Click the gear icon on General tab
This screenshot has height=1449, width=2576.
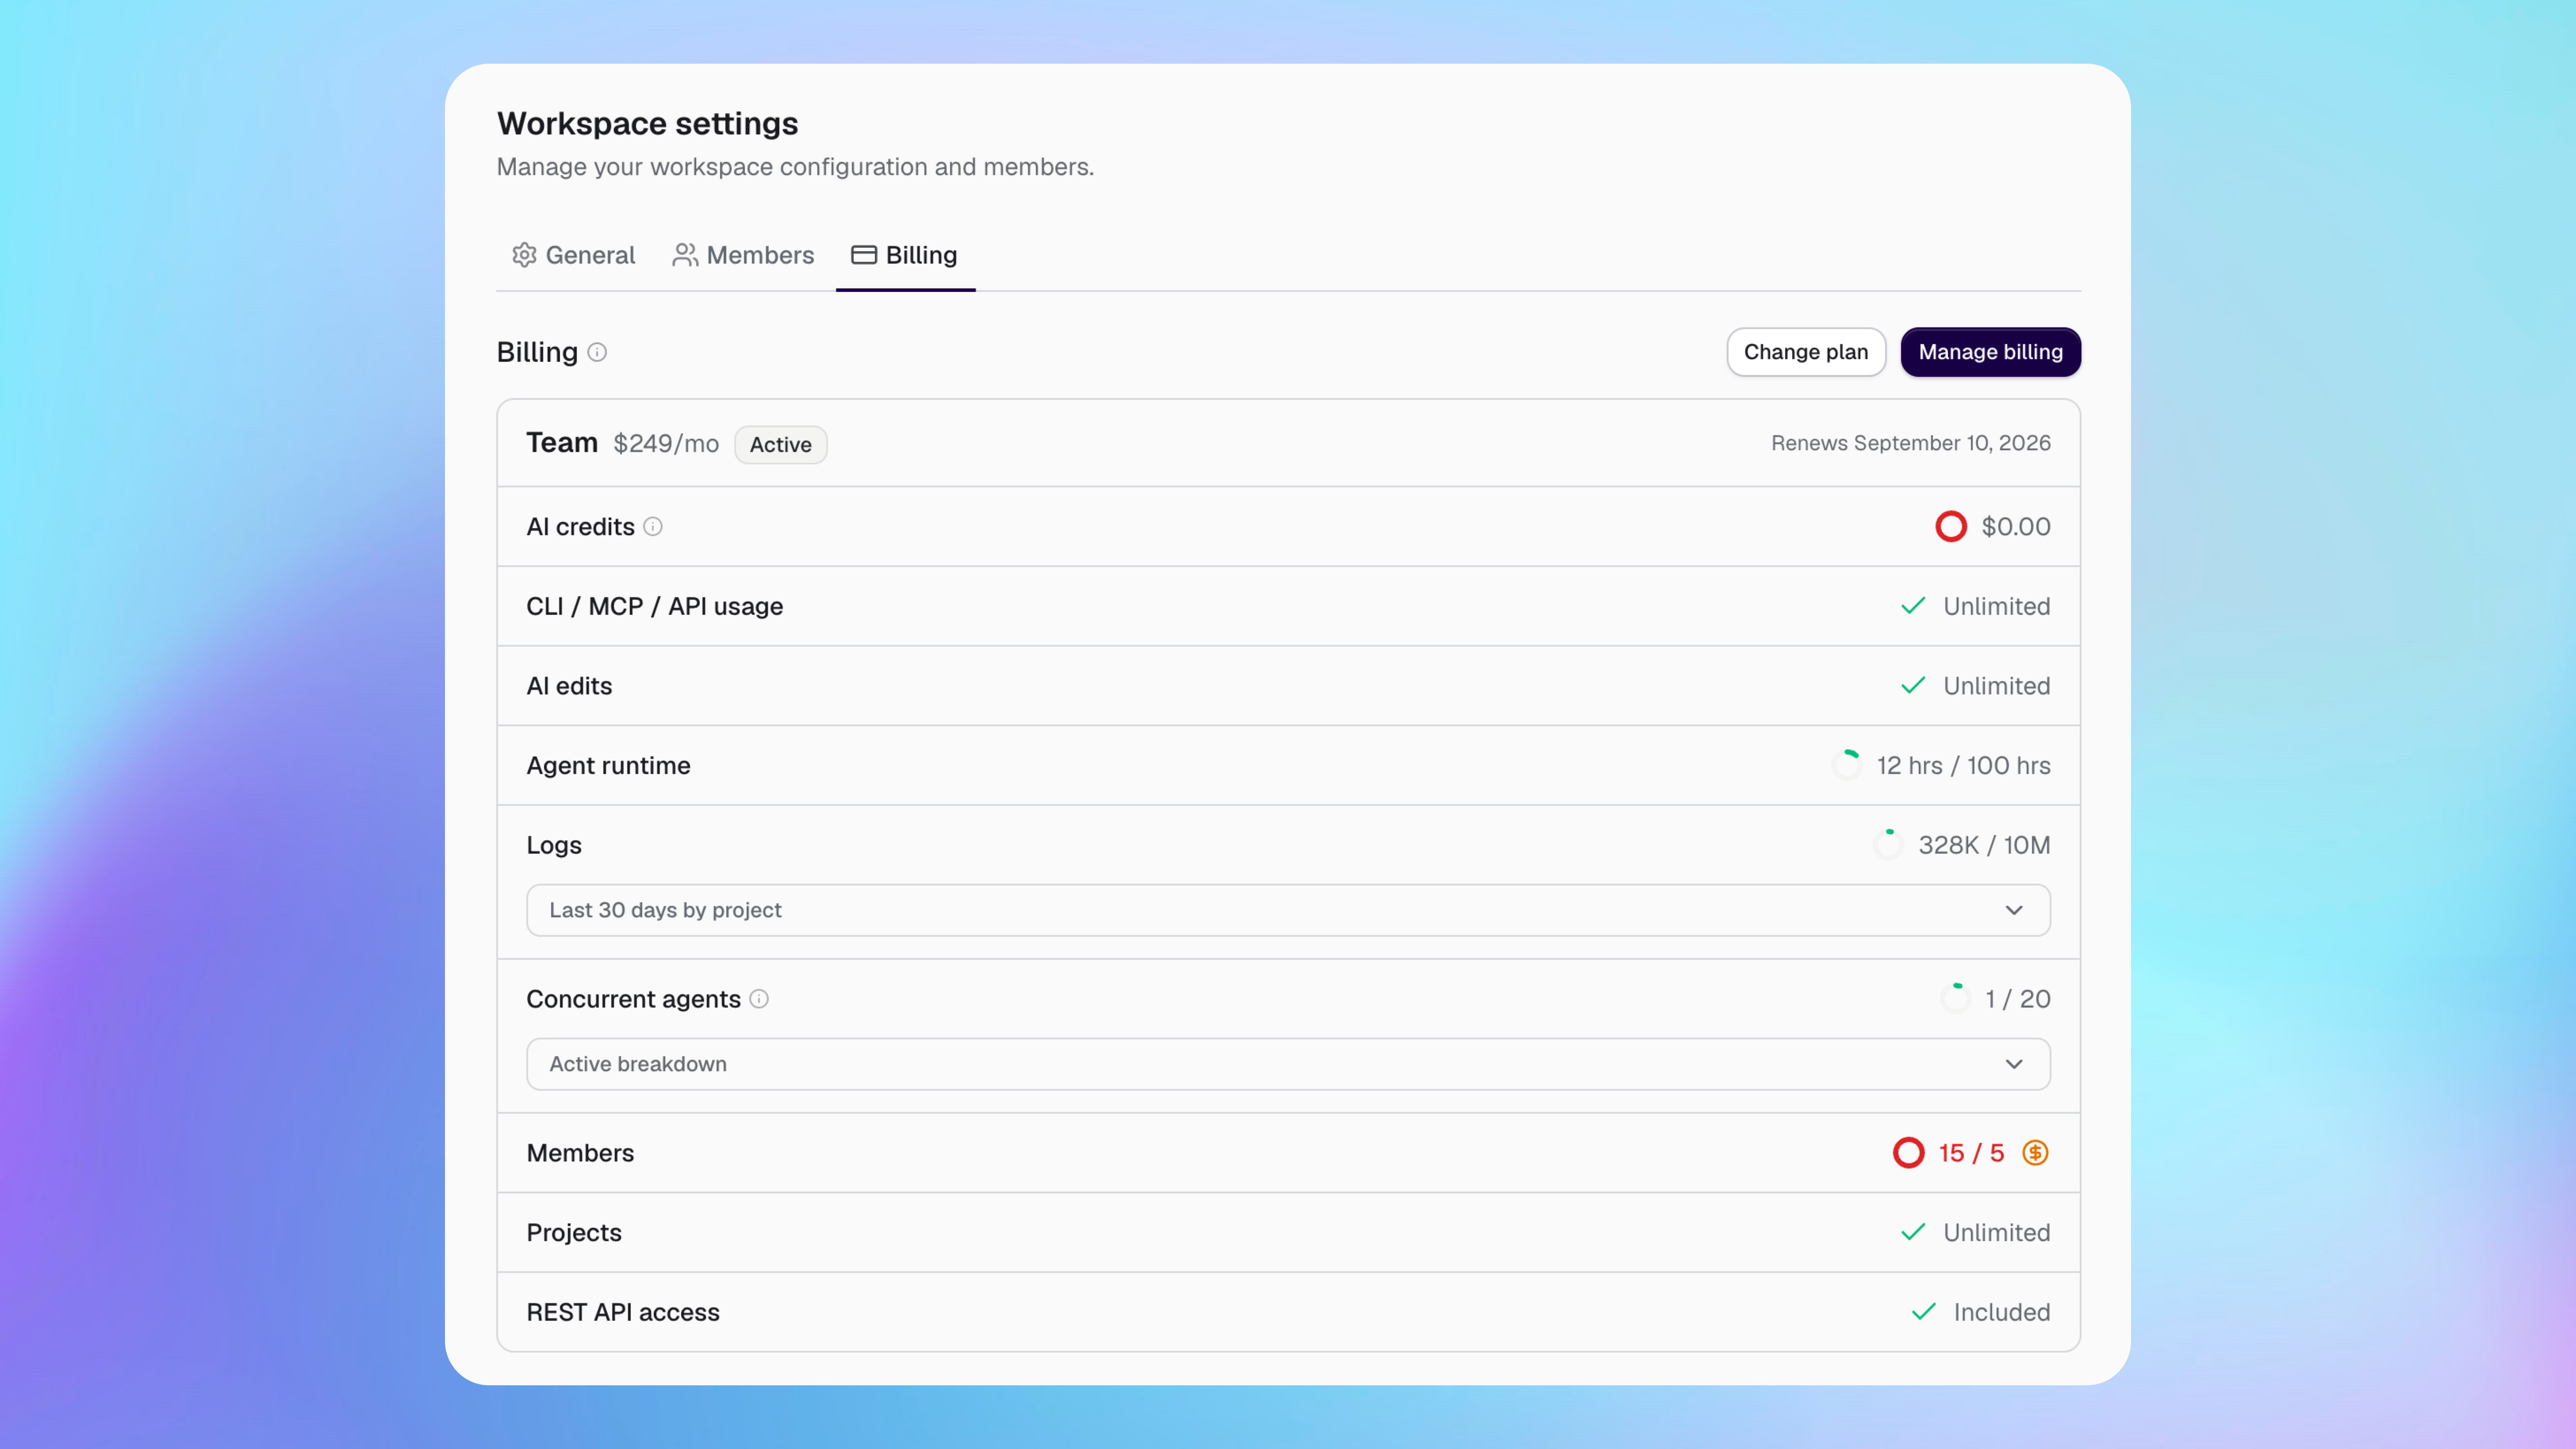pyautogui.click(x=524, y=255)
